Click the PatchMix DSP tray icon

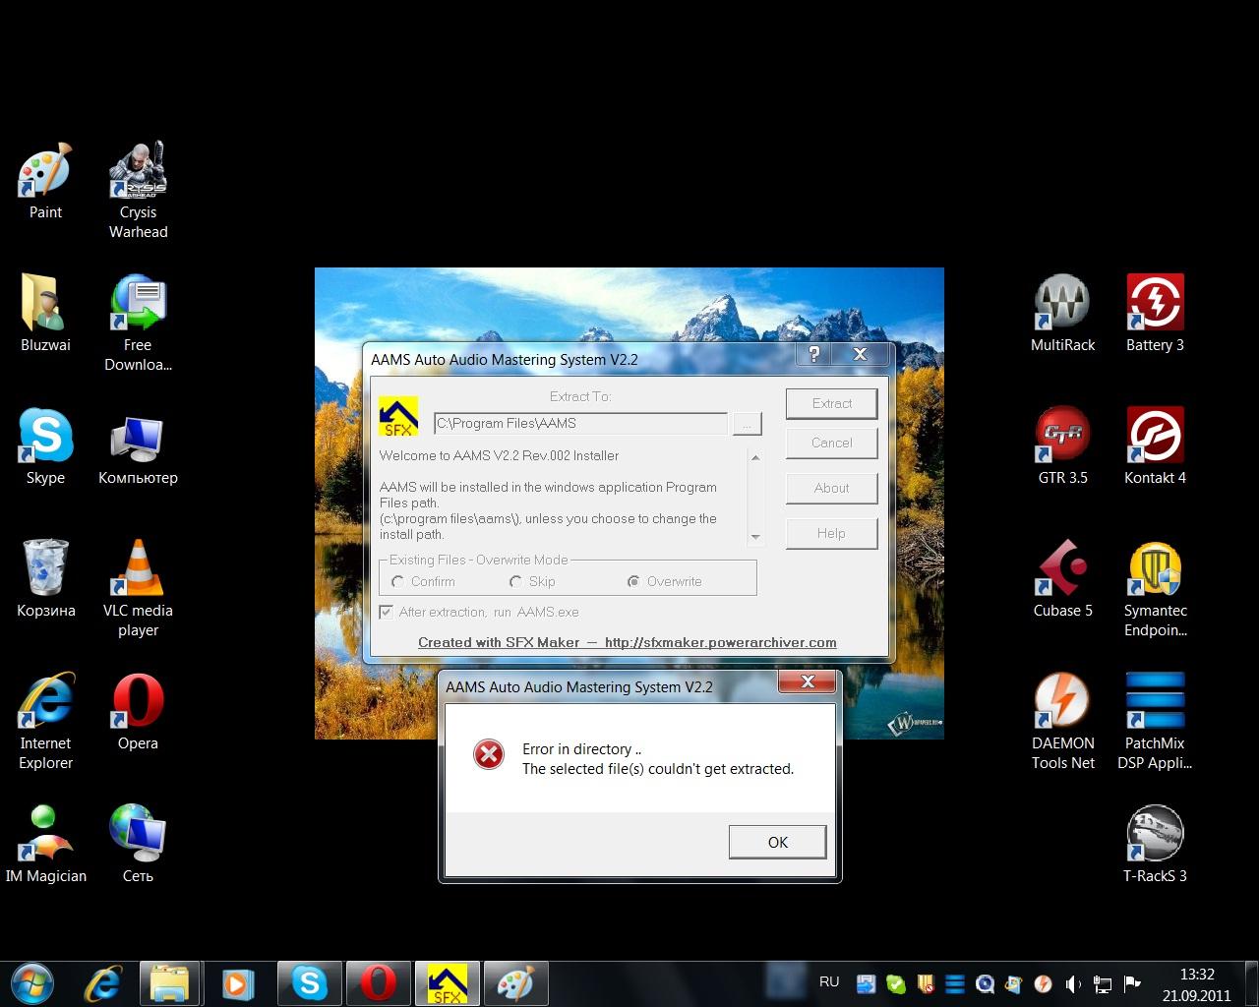pyautogui.click(x=954, y=983)
